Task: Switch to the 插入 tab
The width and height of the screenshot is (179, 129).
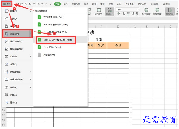Action: point(65,4)
